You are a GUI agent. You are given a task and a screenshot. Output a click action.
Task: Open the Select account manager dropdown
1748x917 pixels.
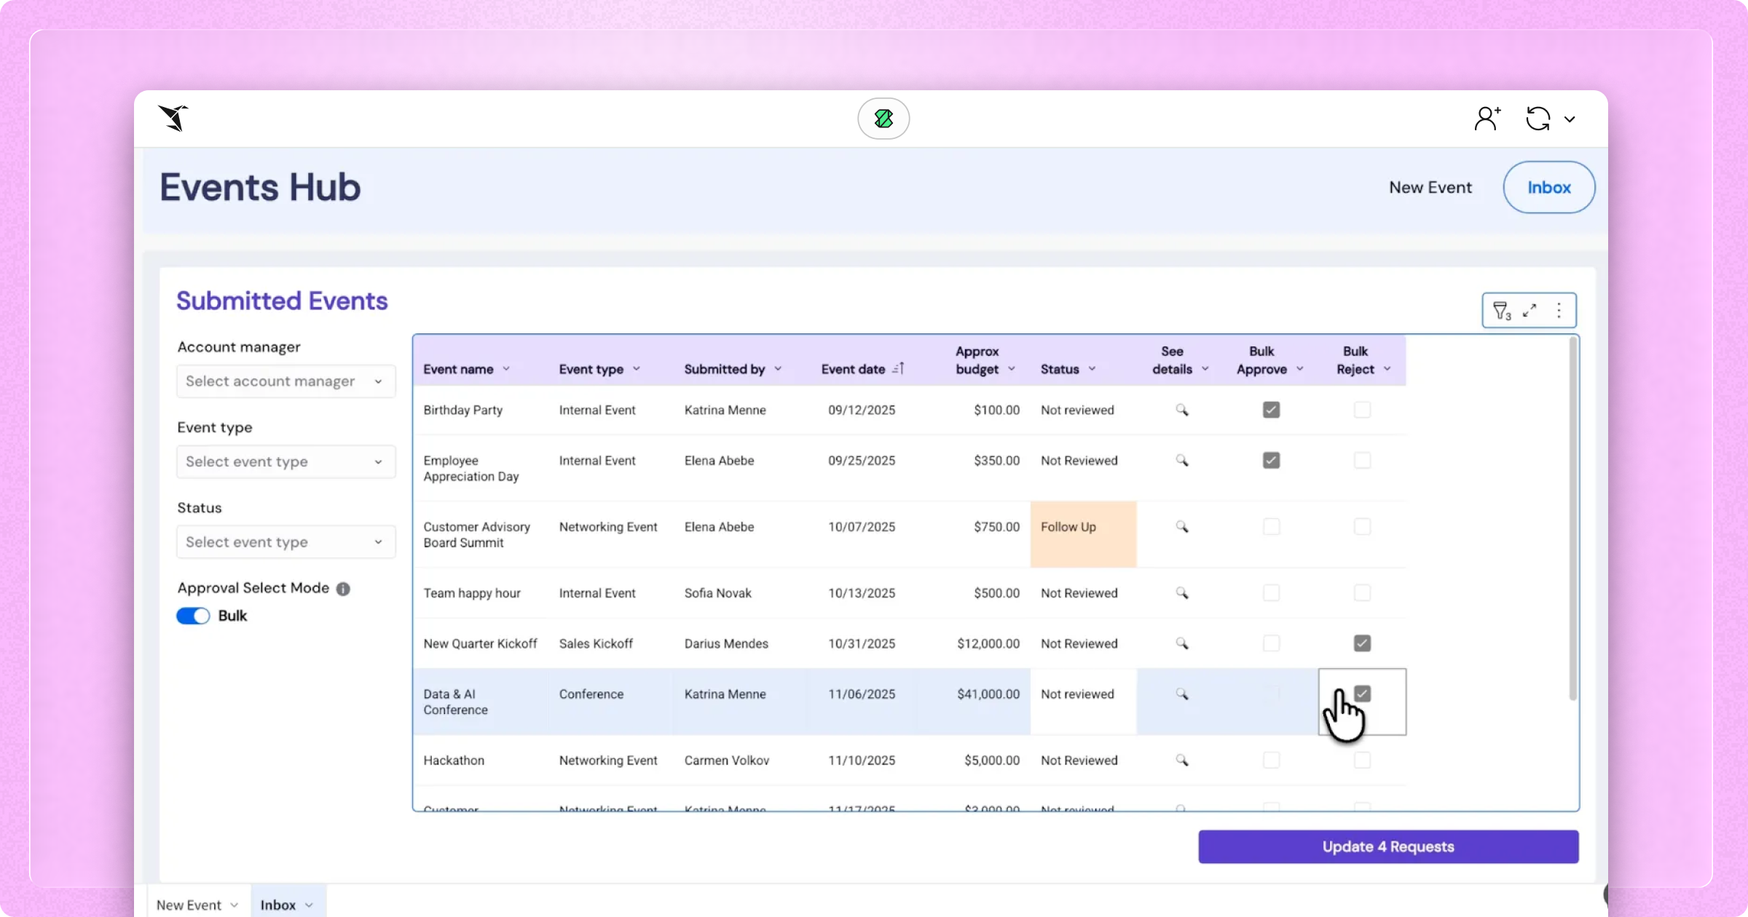286,381
